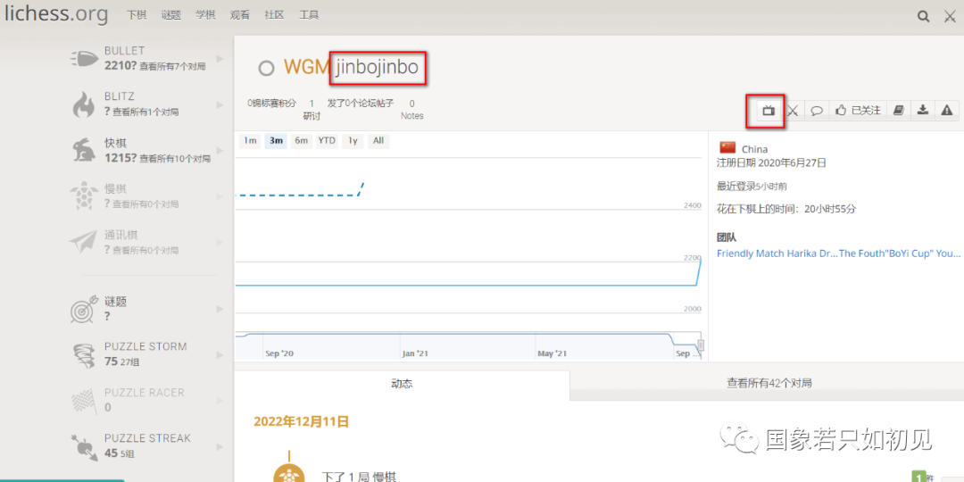Expand the 谜题 row arrow

pyautogui.click(x=220, y=309)
